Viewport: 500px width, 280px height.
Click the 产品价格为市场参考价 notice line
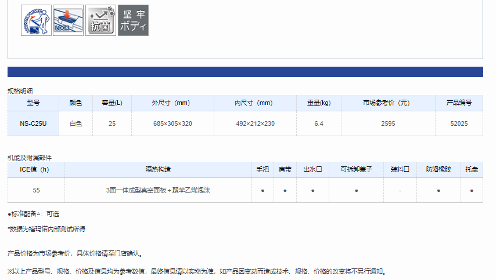coord(76,253)
